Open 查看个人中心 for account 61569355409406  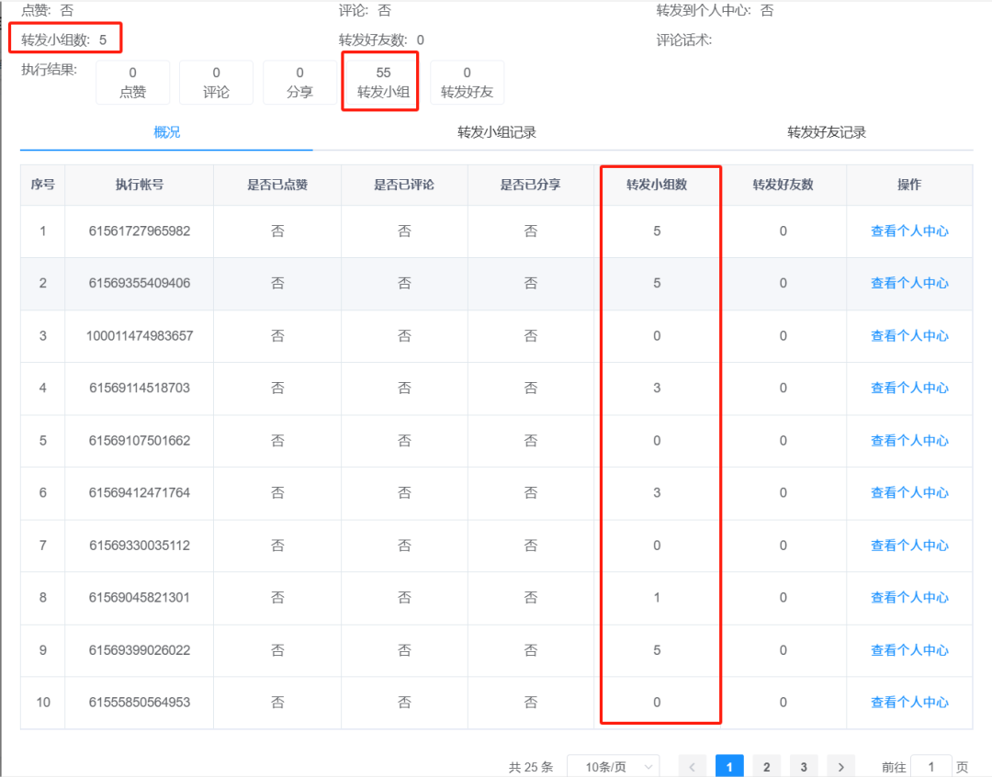coord(909,284)
